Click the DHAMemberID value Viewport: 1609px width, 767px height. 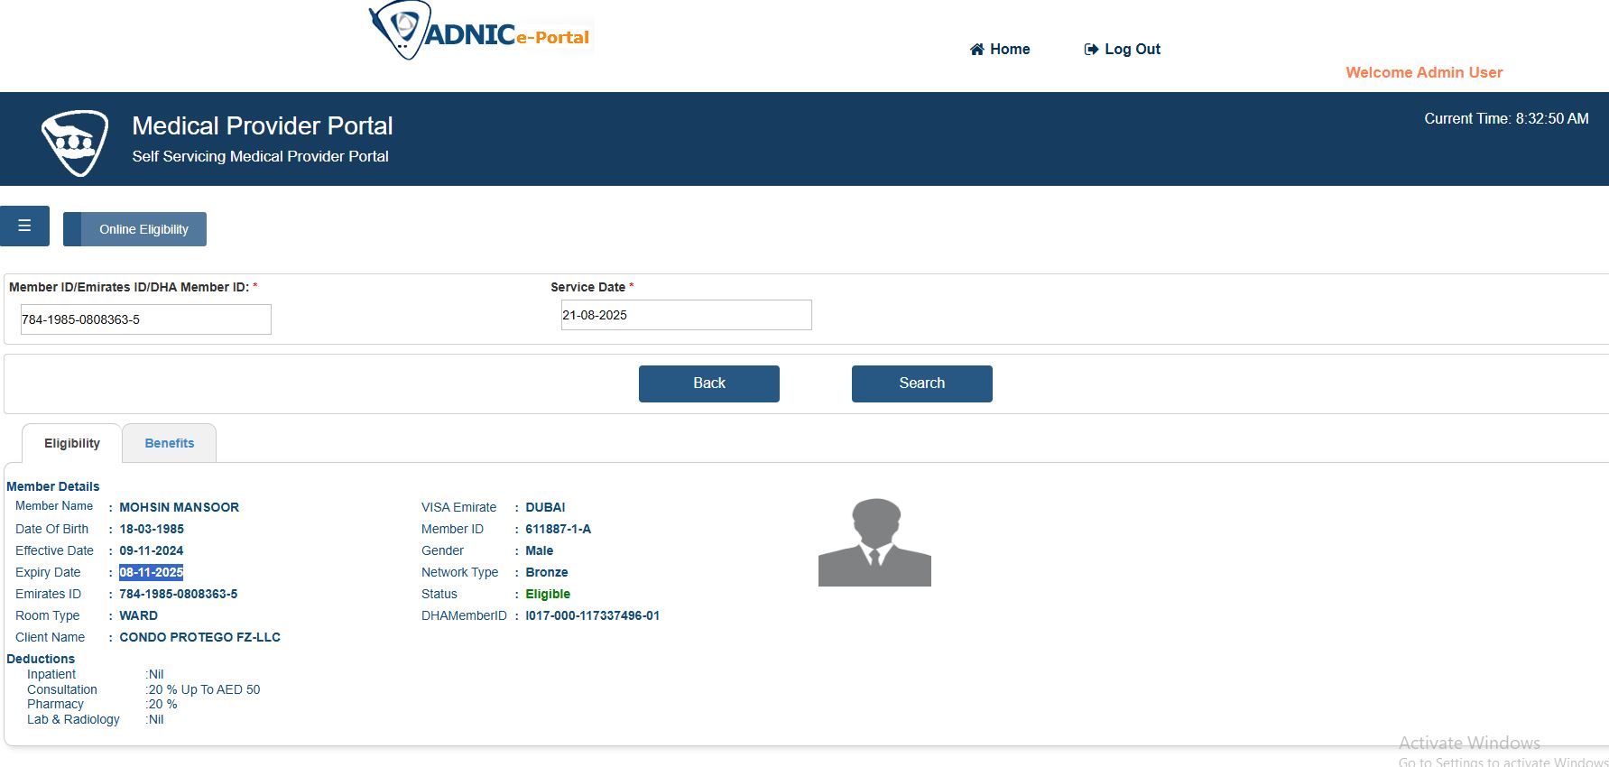(x=592, y=615)
